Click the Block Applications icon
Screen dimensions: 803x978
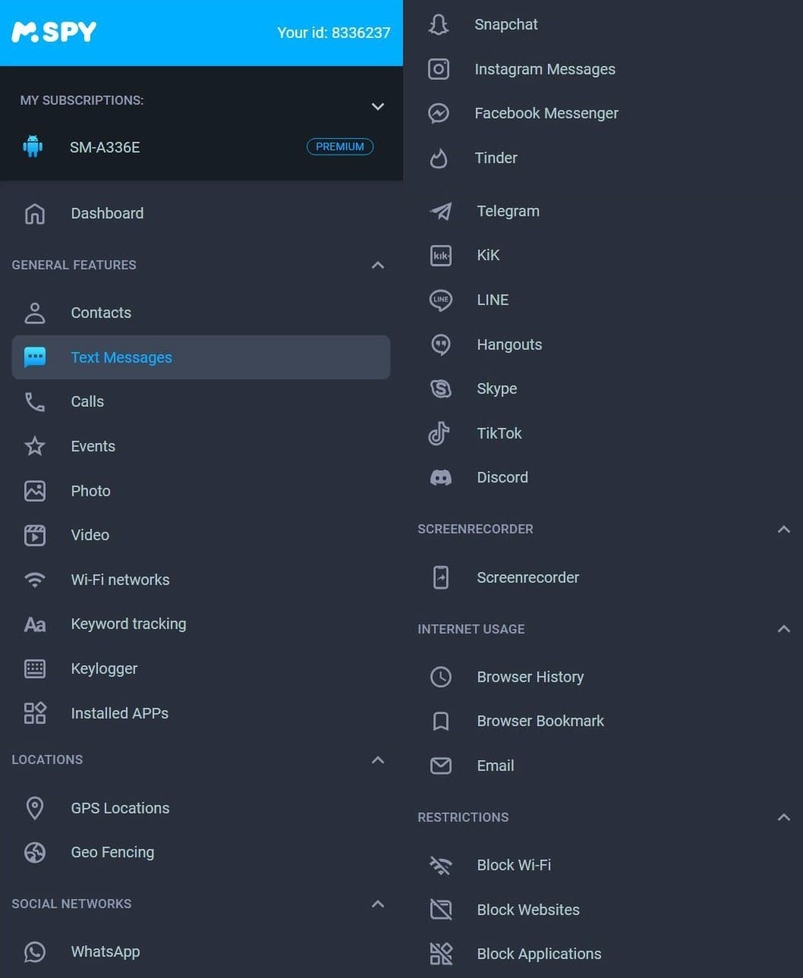click(x=441, y=954)
